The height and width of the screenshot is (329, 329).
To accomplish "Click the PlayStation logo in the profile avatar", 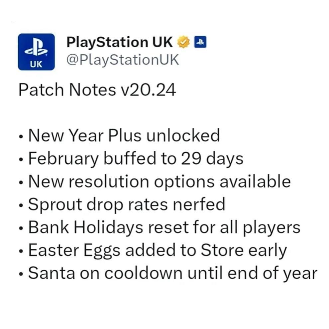I will click(36, 48).
